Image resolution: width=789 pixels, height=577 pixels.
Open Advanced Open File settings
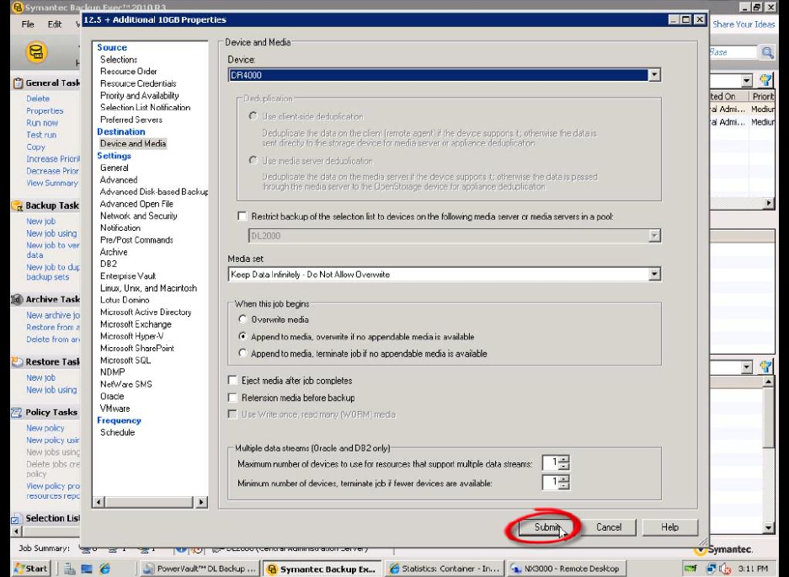pos(136,204)
